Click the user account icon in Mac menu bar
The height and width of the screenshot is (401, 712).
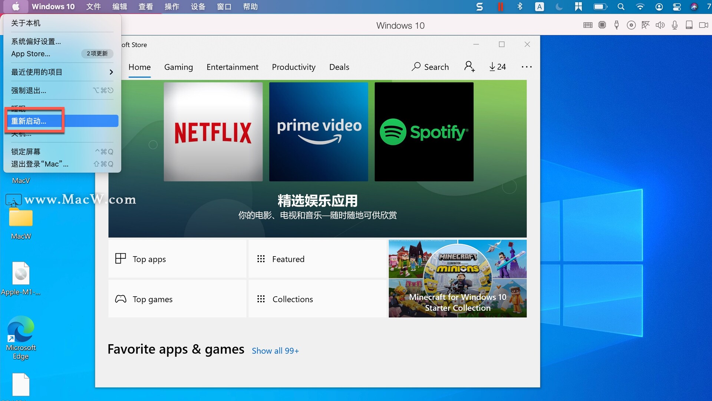tap(659, 7)
